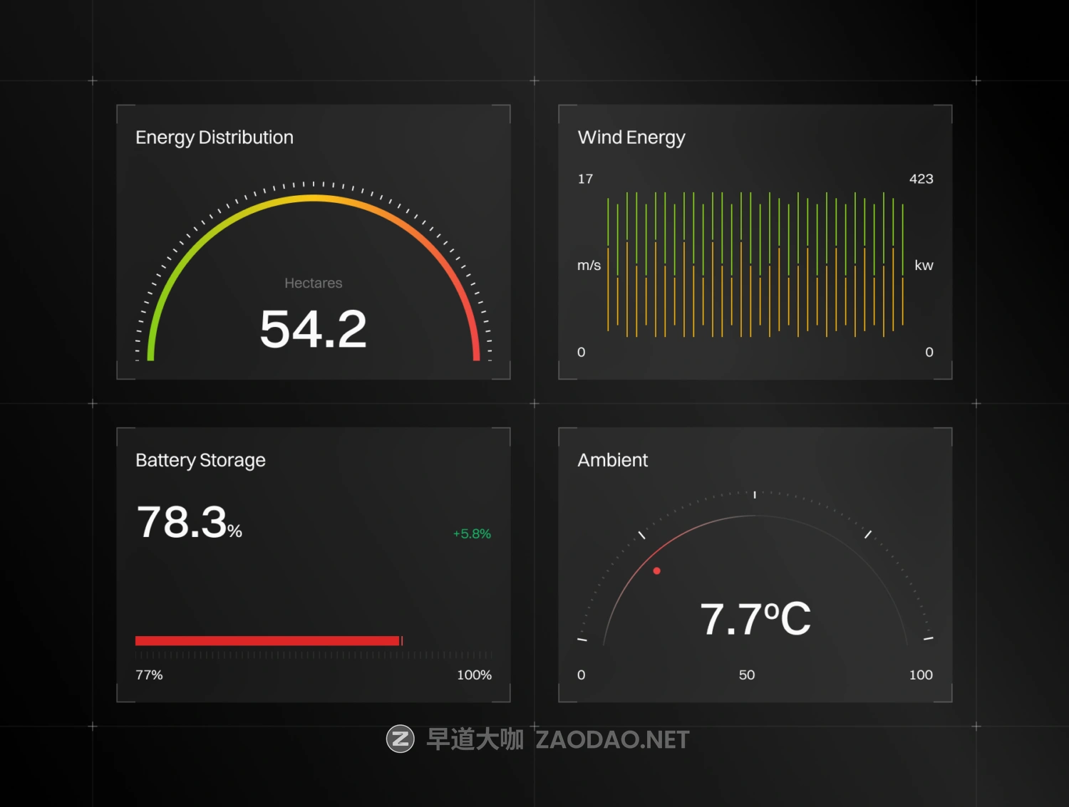Click the 54.2 hectares value
The height and width of the screenshot is (807, 1069).
pos(314,329)
